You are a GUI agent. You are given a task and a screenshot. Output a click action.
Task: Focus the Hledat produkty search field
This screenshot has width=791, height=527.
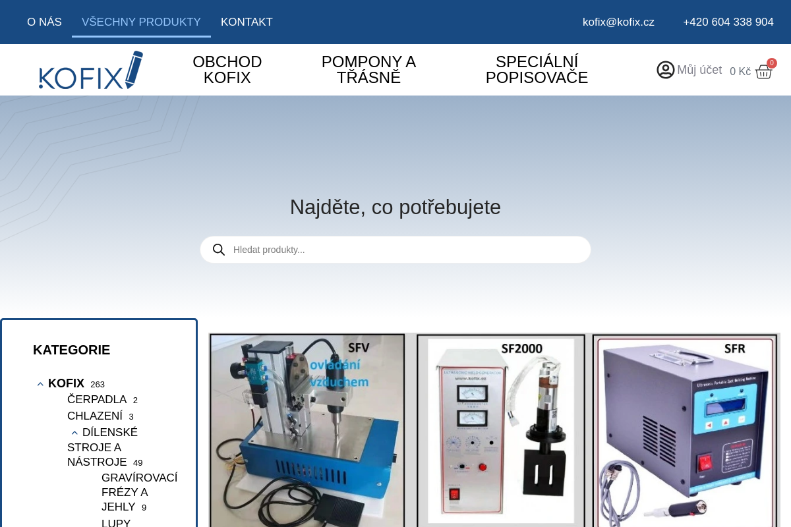pyautogui.click(x=395, y=250)
